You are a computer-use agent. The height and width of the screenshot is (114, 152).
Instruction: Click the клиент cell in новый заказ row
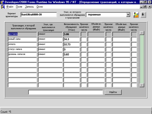coord(50,39)
